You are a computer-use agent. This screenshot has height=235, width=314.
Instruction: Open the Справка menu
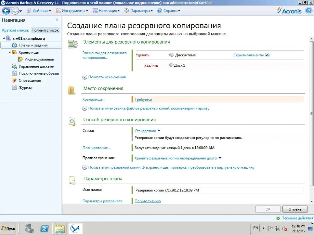point(169,11)
